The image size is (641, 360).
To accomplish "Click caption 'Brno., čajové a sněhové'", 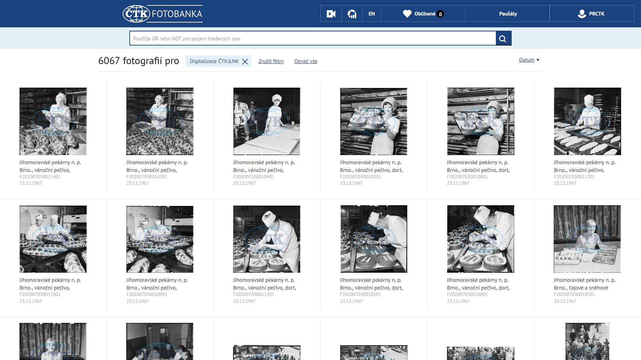I will (581, 288).
